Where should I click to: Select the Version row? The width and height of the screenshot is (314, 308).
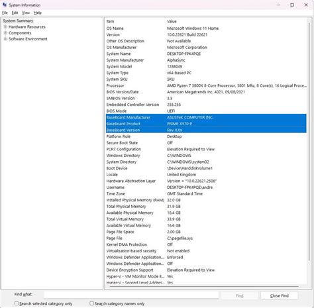[206, 34]
